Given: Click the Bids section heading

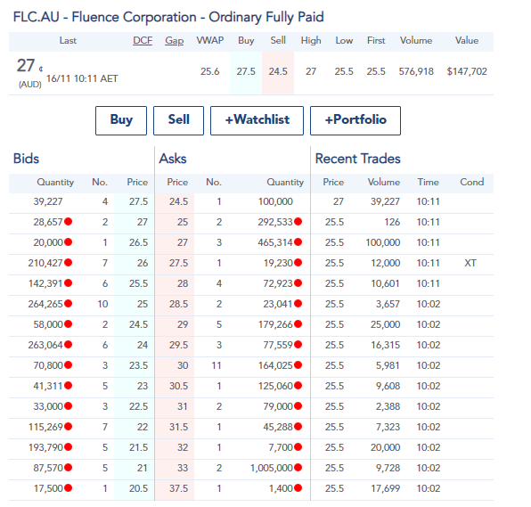Looking at the screenshot, I should [x=26, y=159].
